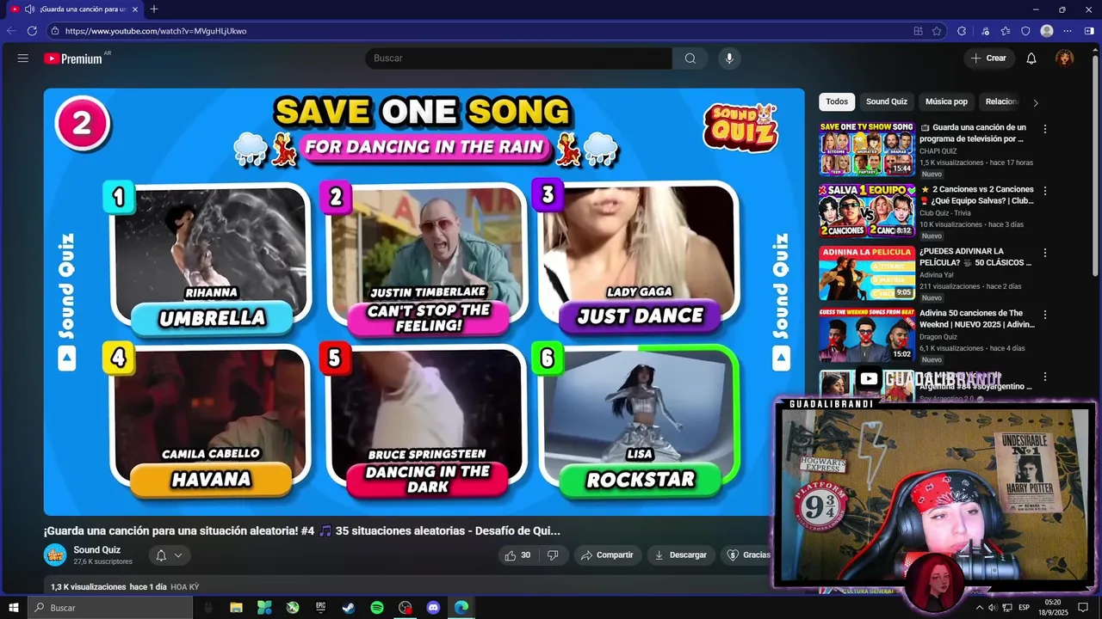Select the Música pop filter chip

946,101
